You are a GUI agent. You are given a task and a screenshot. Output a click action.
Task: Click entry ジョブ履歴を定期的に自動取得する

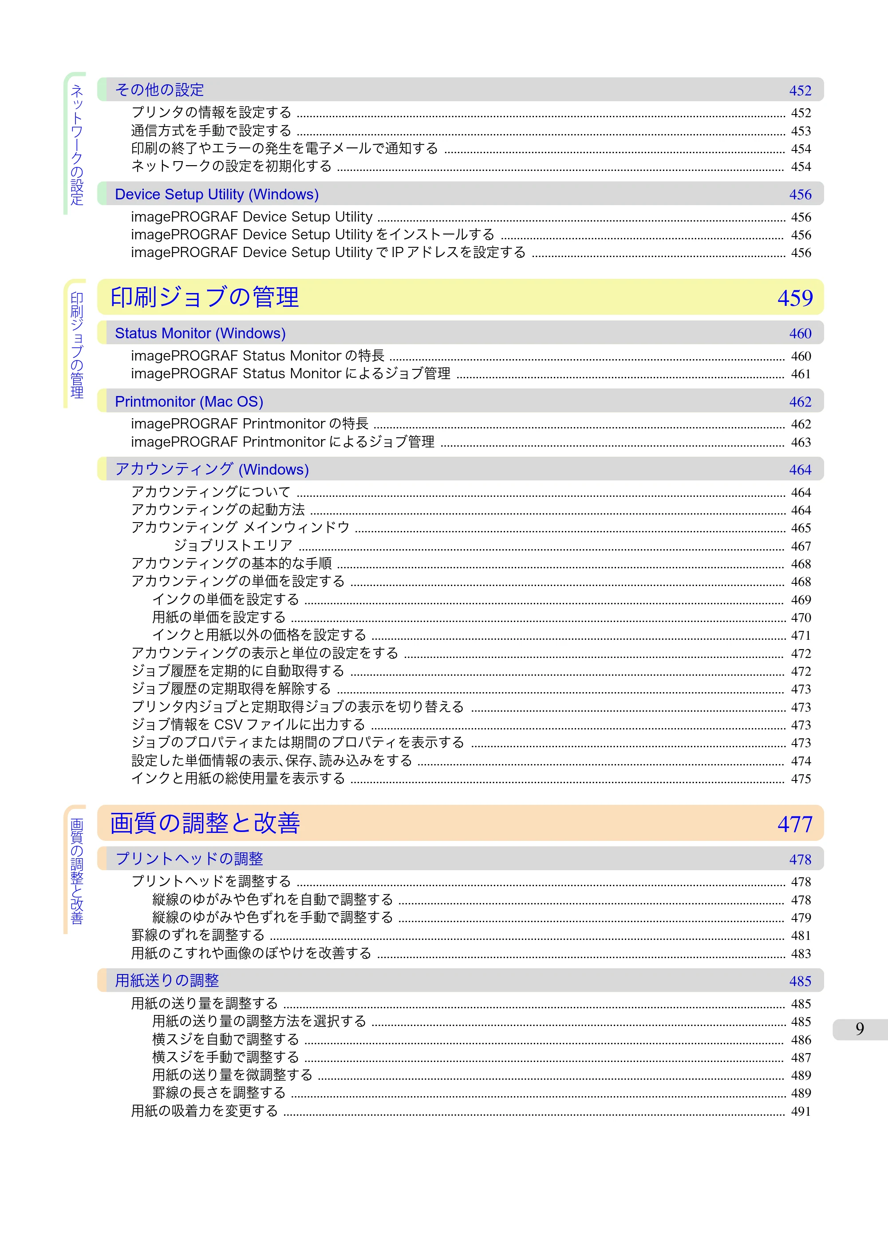[471, 671]
